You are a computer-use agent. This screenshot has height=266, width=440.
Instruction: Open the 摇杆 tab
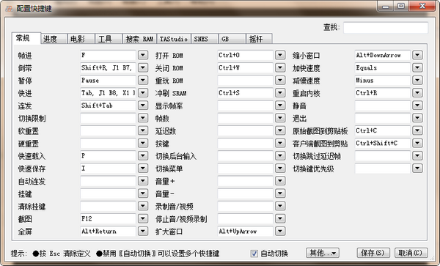click(259, 39)
